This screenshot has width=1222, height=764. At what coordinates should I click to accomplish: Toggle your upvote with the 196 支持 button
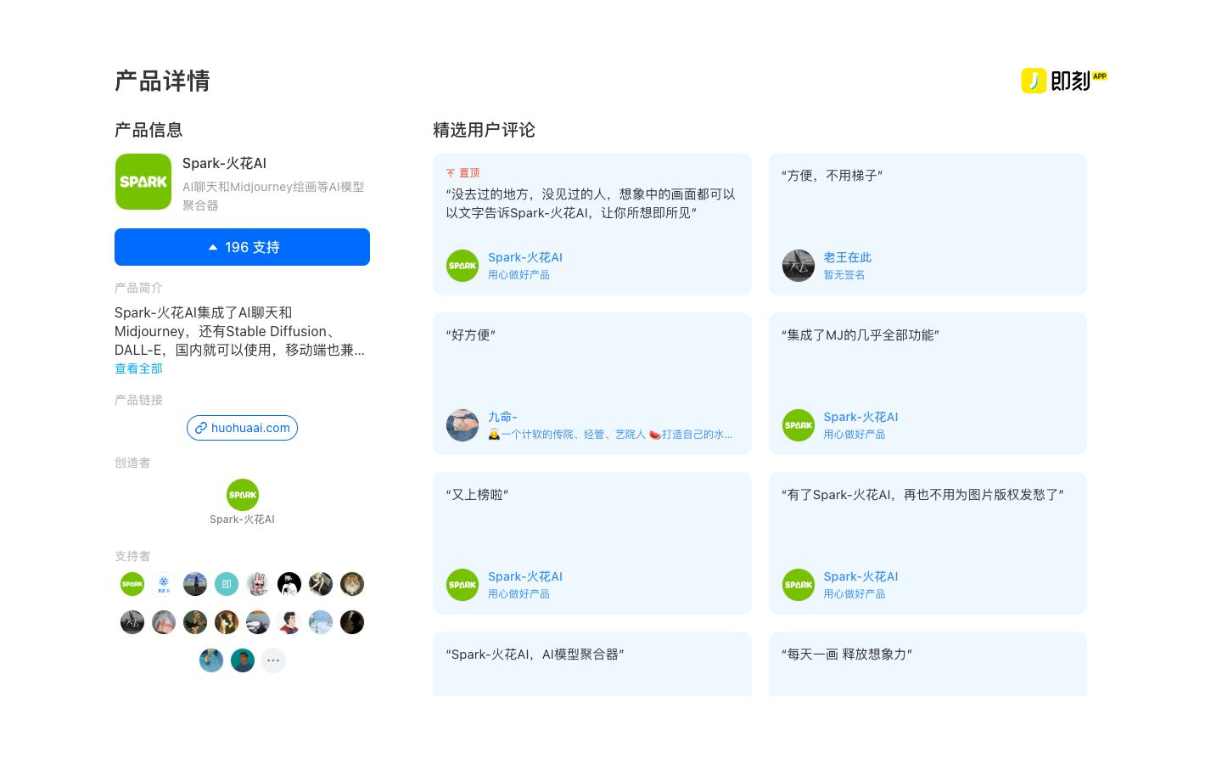click(242, 247)
